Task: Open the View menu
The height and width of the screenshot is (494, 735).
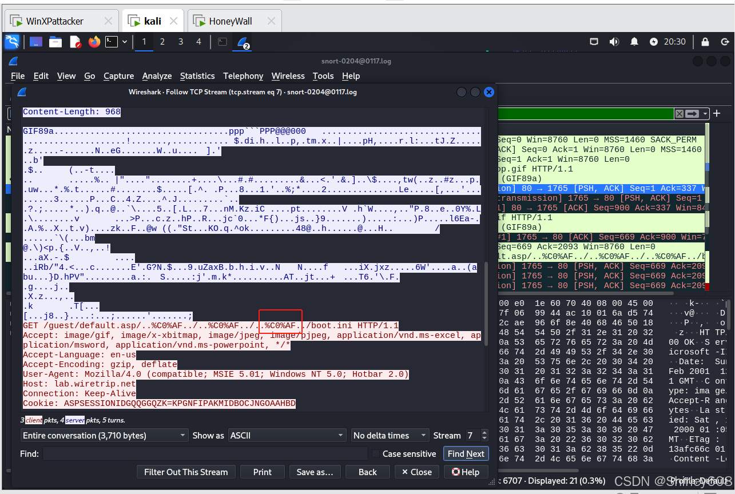Action: coord(66,75)
